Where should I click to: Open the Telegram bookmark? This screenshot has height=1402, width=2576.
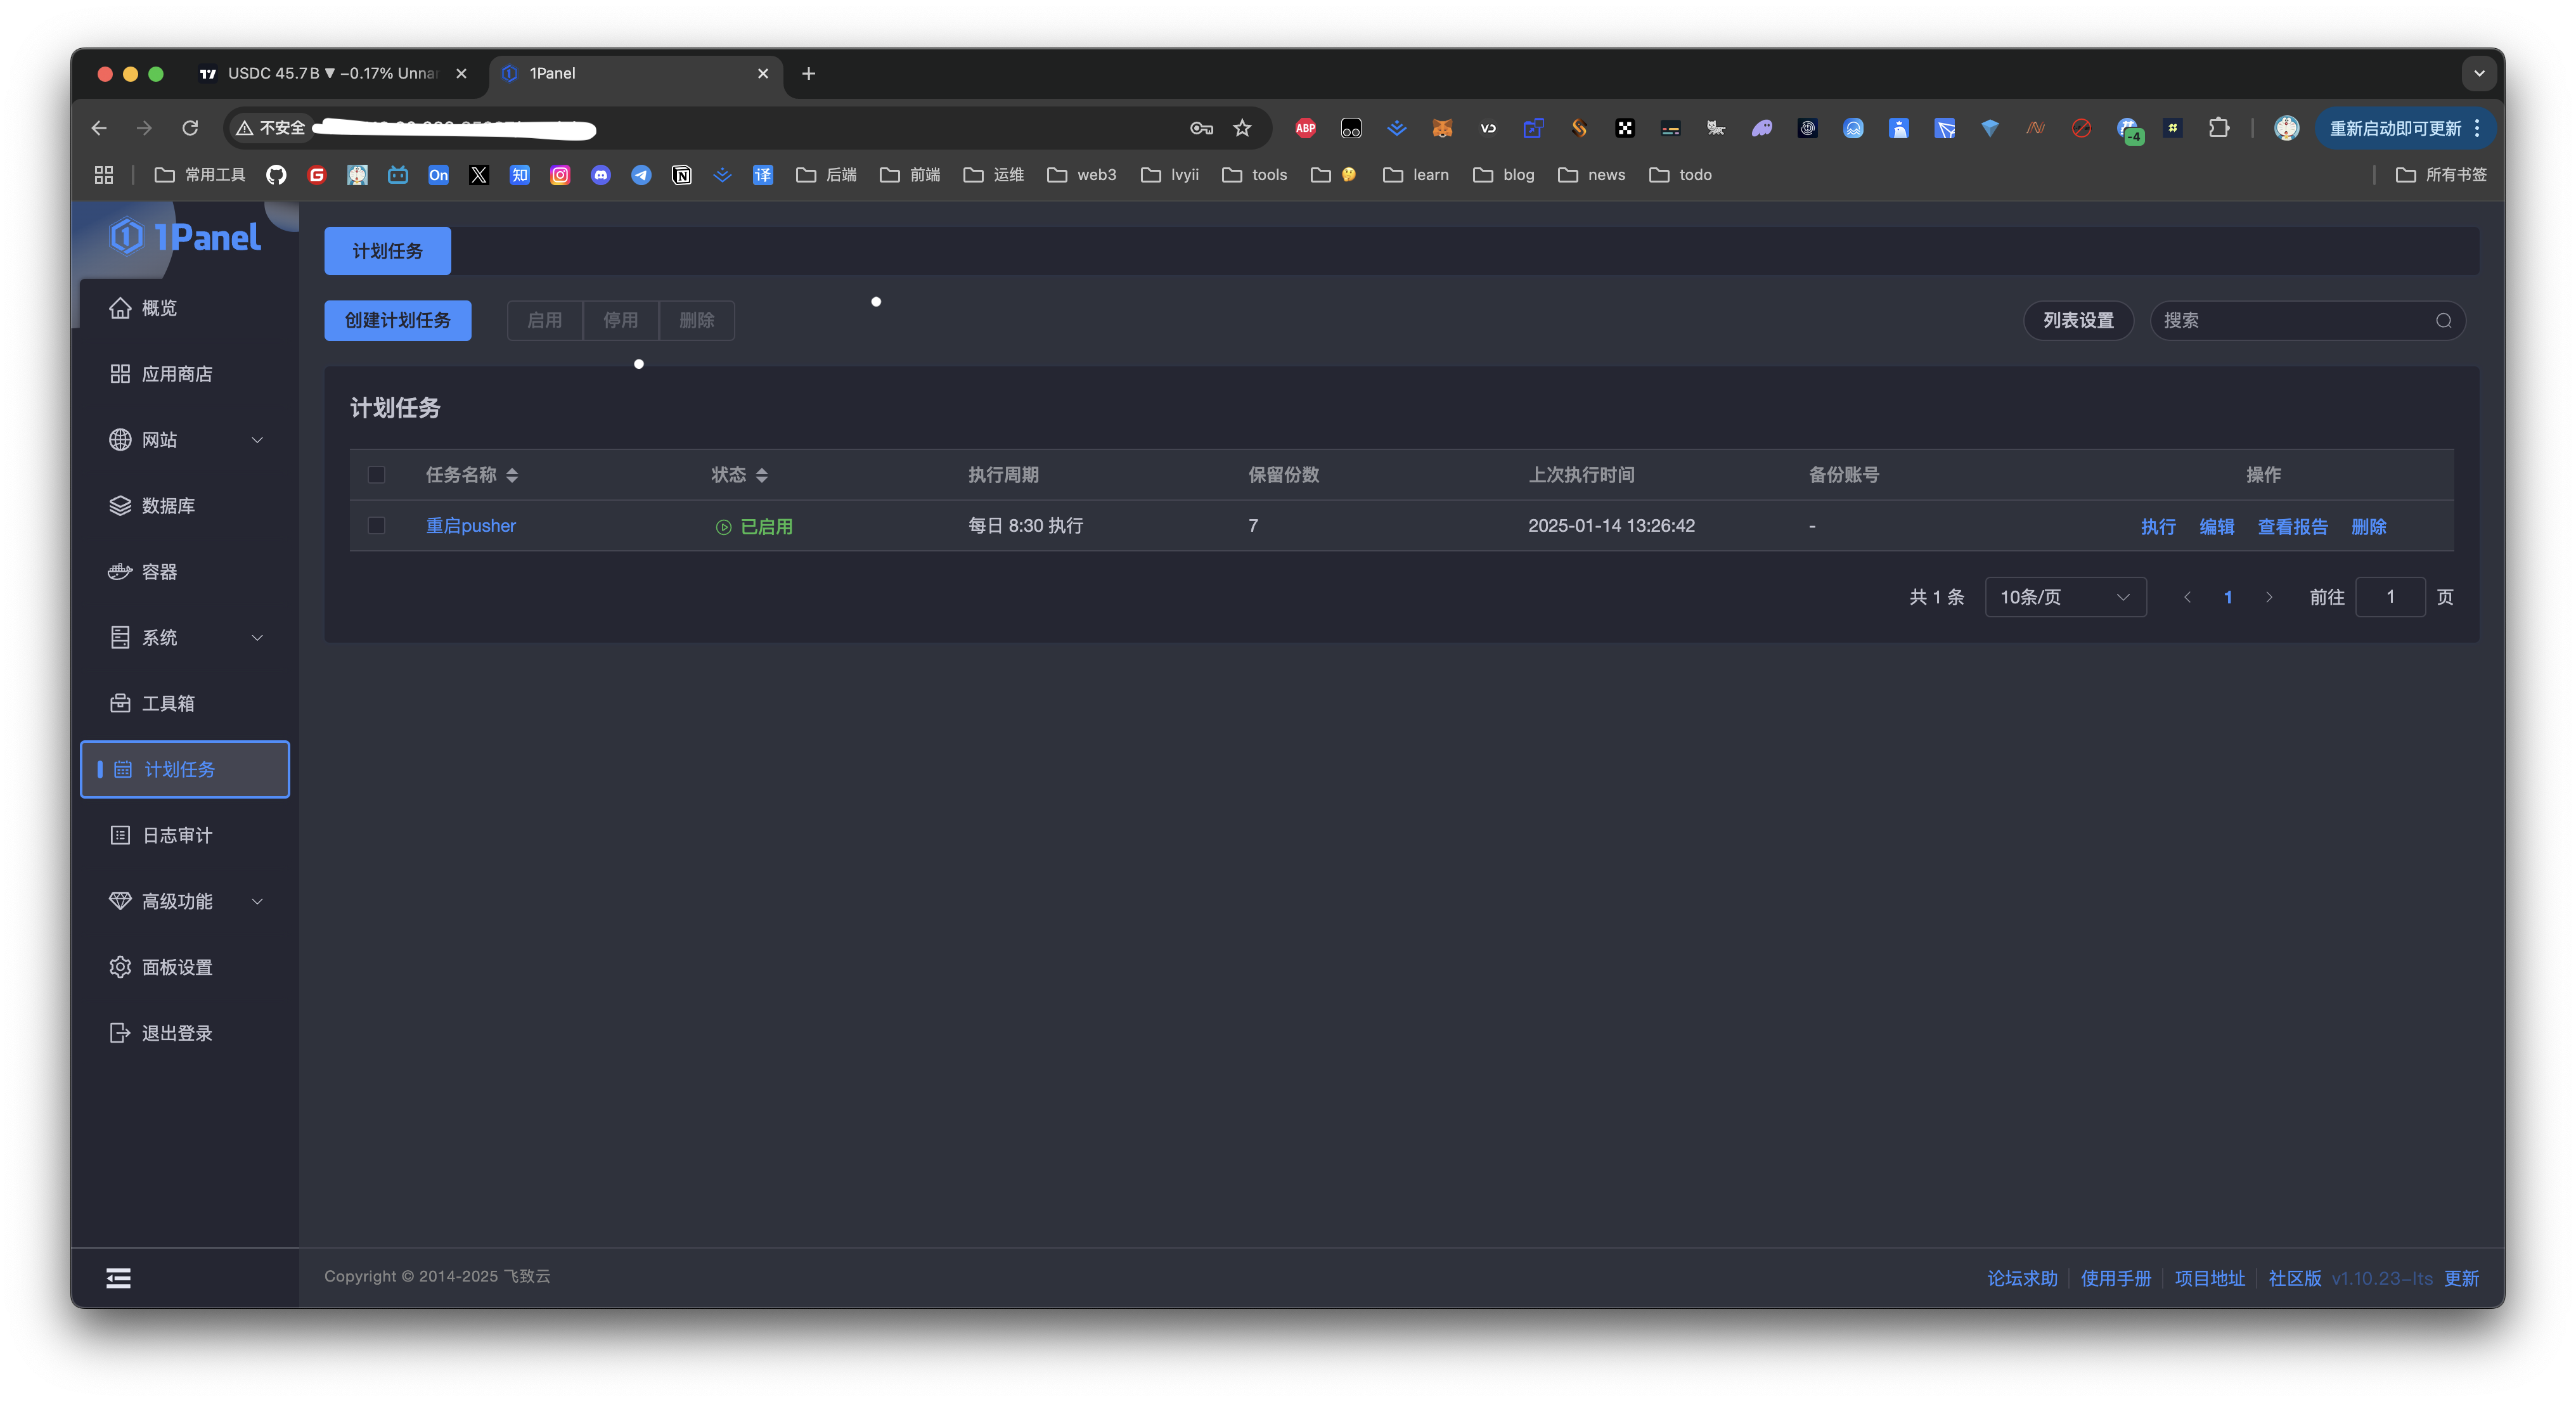pos(641,175)
